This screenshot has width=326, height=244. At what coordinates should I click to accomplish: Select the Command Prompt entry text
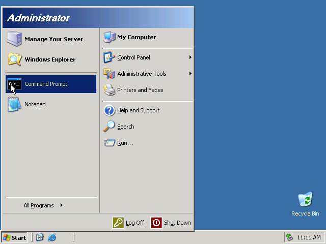point(46,84)
